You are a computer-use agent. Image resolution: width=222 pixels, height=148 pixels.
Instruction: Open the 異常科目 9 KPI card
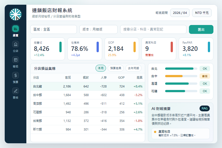(x=159, y=49)
